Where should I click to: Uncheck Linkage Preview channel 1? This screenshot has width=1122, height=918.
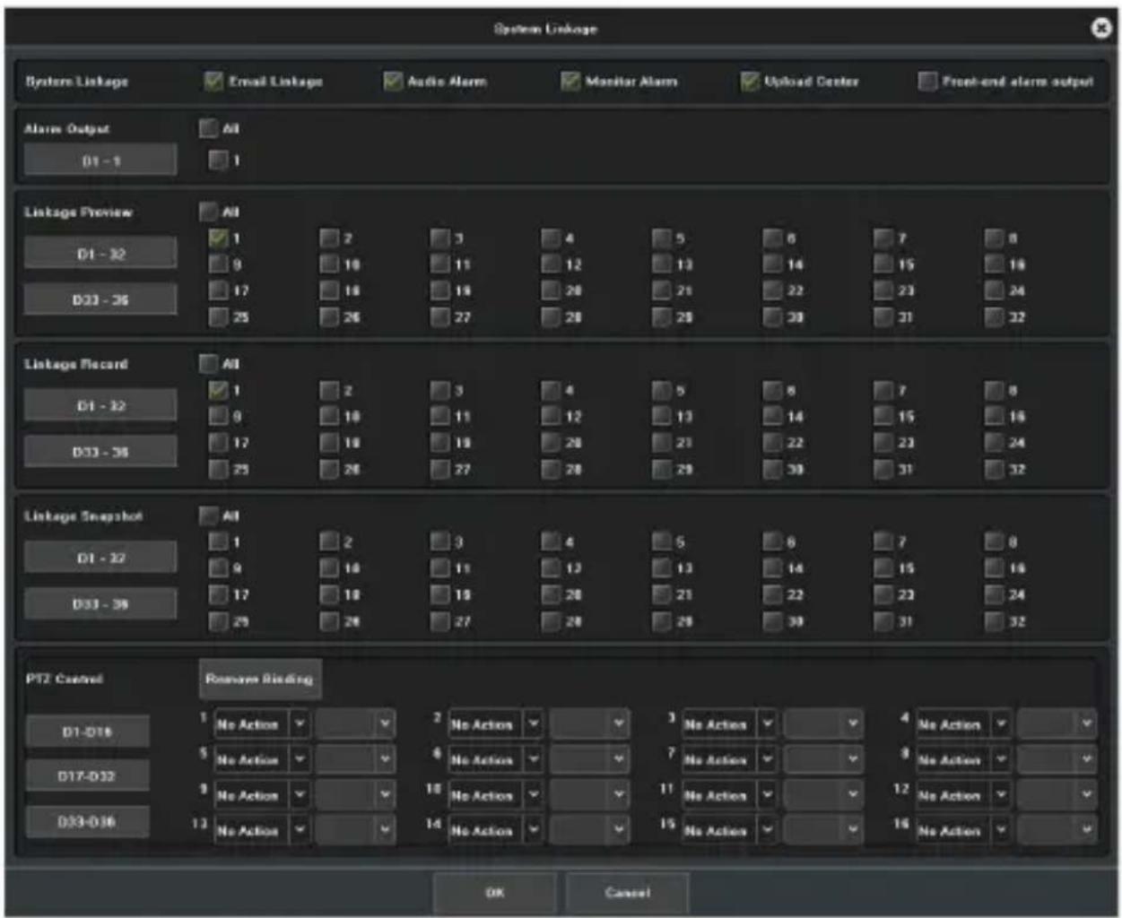[x=218, y=238]
